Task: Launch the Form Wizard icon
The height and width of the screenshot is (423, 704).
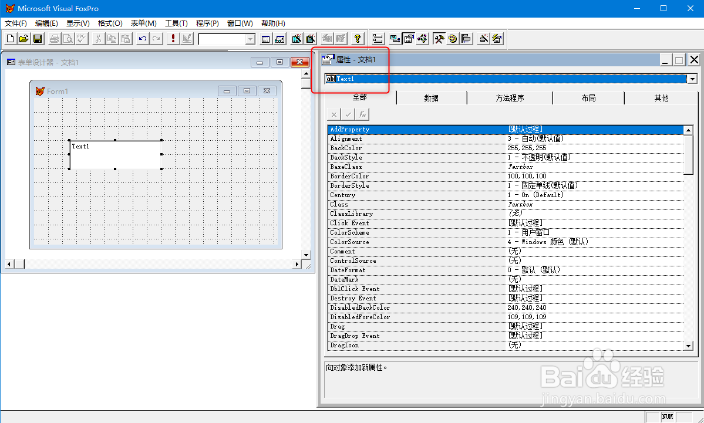Action: [297, 39]
